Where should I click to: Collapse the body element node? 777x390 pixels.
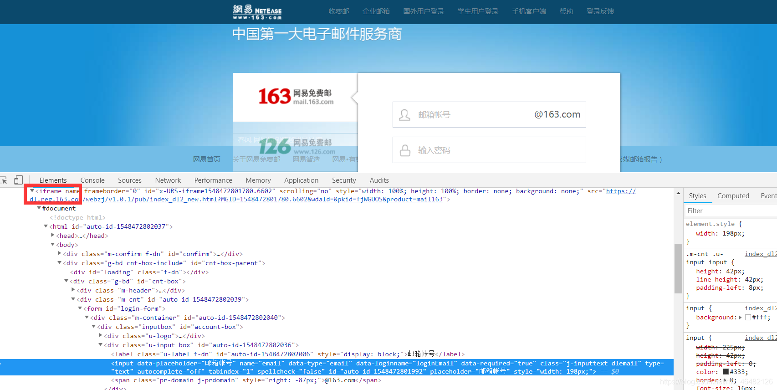pyautogui.click(x=53, y=245)
